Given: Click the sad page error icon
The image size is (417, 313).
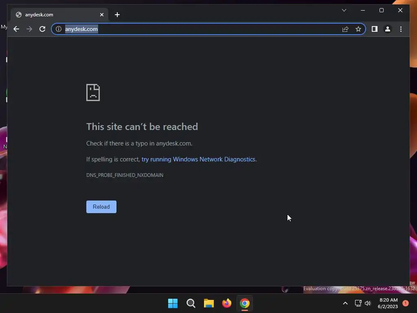Looking at the screenshot, I should (x=93, y=93).
